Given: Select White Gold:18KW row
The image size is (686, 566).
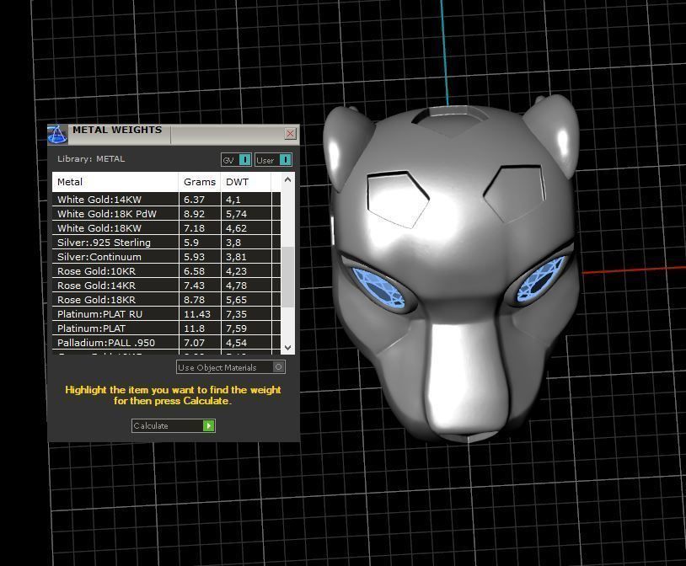Looking at the screenshot, I should 166,228.
